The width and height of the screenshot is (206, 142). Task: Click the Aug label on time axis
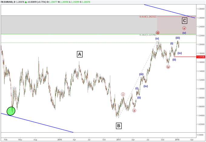click(35, 140)
